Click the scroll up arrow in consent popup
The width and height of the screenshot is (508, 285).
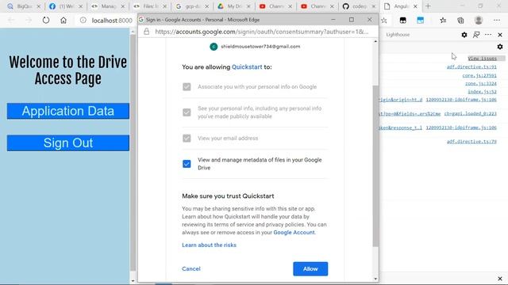[x=375, y=41]
